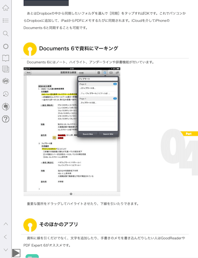The image size is (198, 258).
Task: Click the down chevron in the sidebar
Action: pyautogui.click(x=6, y=250)
